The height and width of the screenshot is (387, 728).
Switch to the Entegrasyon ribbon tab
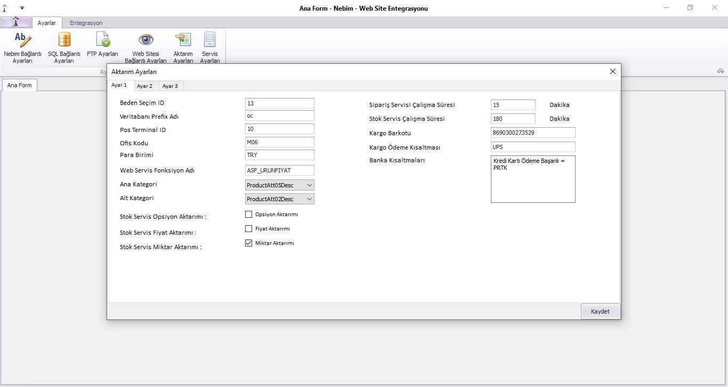[86, 23]
